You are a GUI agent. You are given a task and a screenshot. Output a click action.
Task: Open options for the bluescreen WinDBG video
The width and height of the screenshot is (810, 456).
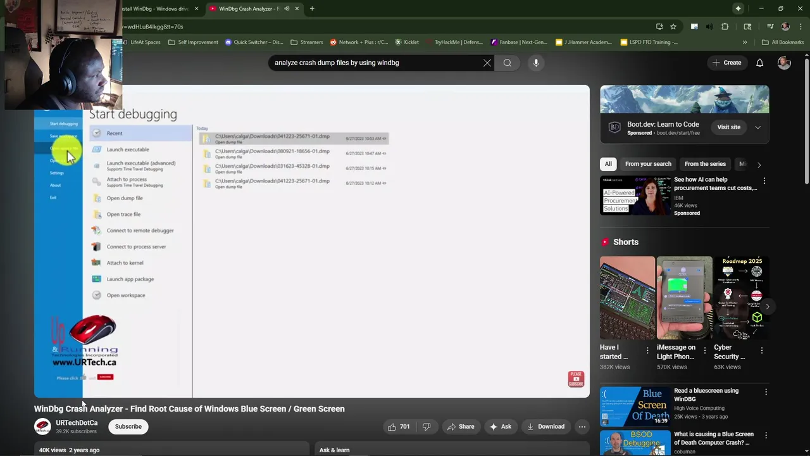click(x=766, y=392)
